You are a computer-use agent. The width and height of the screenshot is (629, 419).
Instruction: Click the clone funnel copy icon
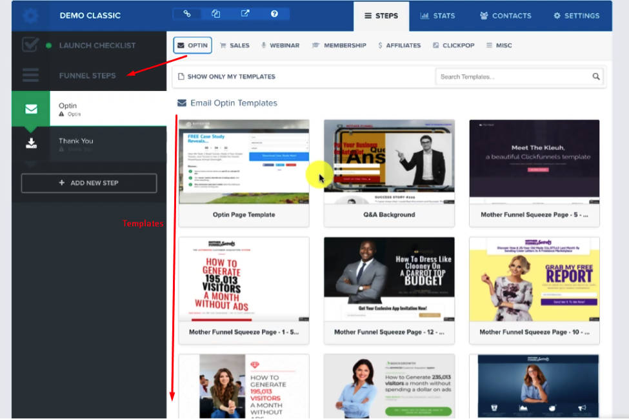coord(216,14)
